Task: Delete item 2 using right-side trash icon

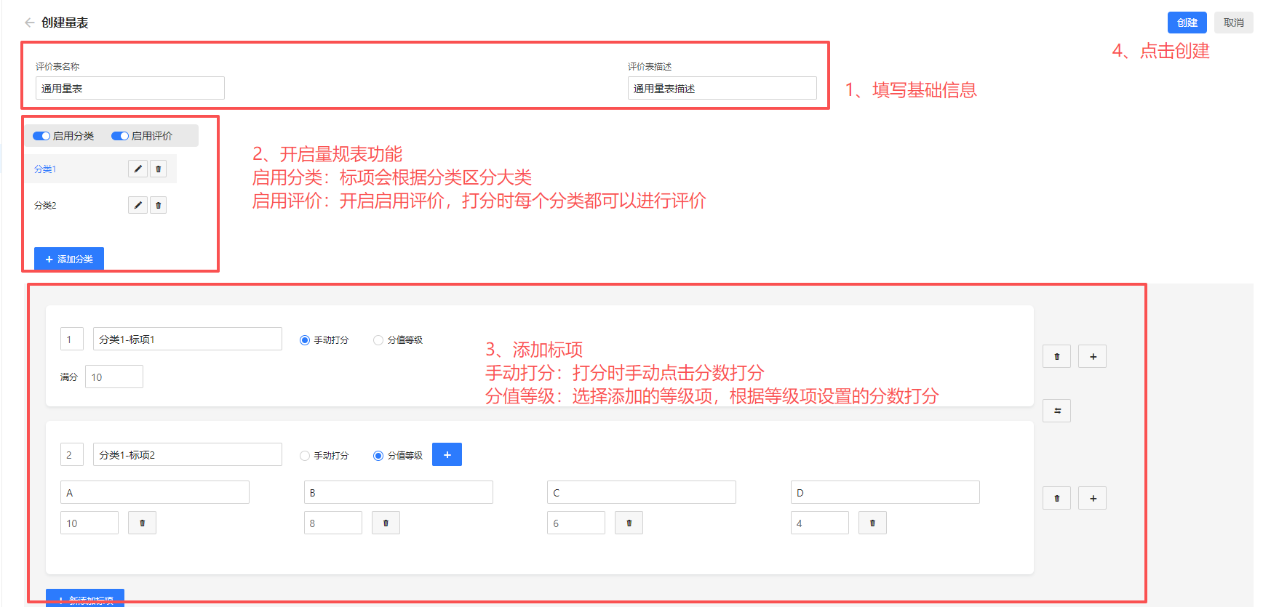Action: click(1056, 498)
